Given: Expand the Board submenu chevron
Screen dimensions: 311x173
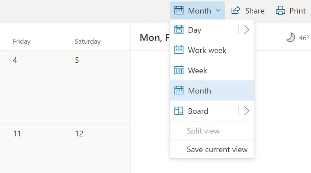Looking at the screenshot, I should tap(247, 111).
